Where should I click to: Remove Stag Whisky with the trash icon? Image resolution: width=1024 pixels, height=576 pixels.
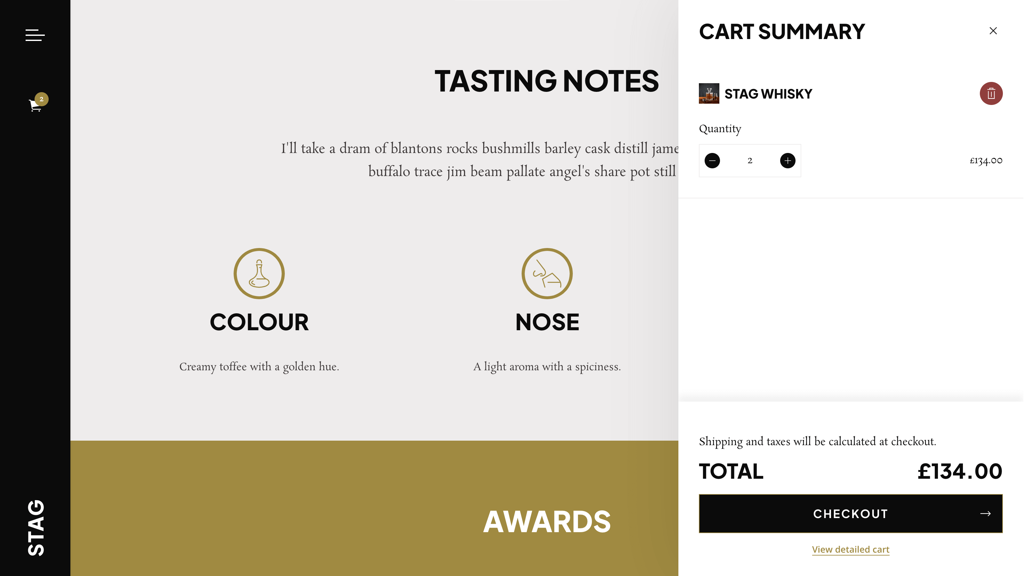click(991, 94)
